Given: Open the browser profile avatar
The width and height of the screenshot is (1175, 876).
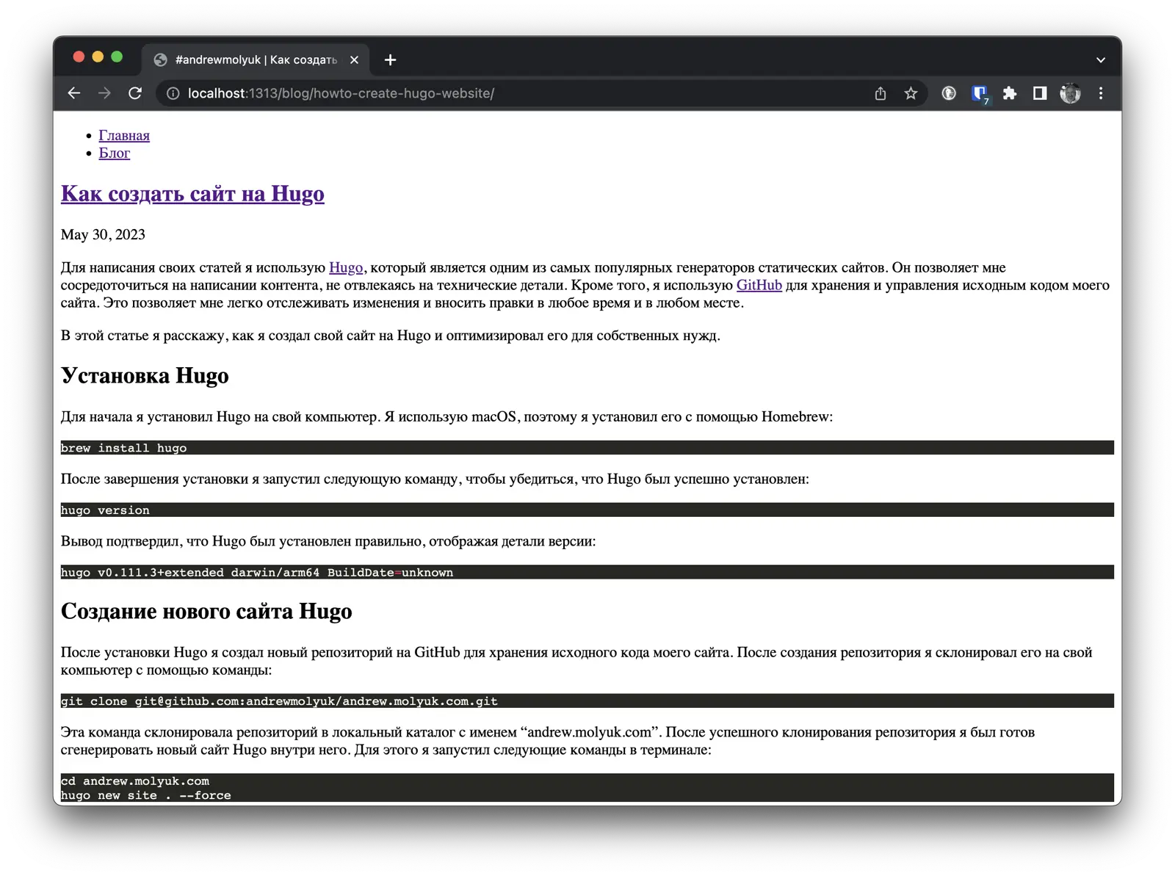Looking at the screenshot, I should (x=1071, y=93).
